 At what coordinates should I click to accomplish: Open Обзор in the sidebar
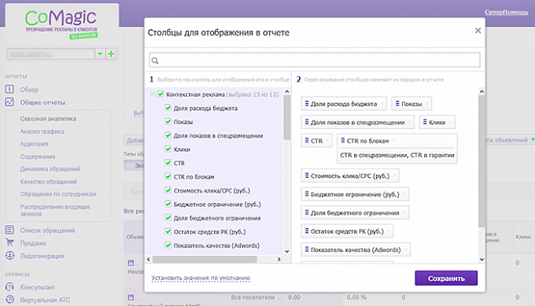point(29,90)
